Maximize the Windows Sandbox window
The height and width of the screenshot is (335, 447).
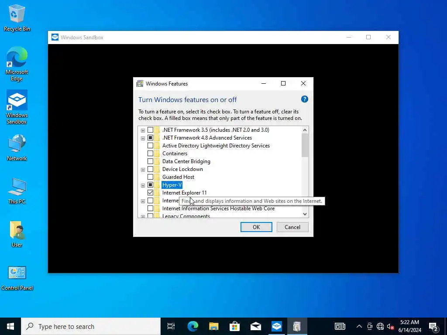click(368, 38)
